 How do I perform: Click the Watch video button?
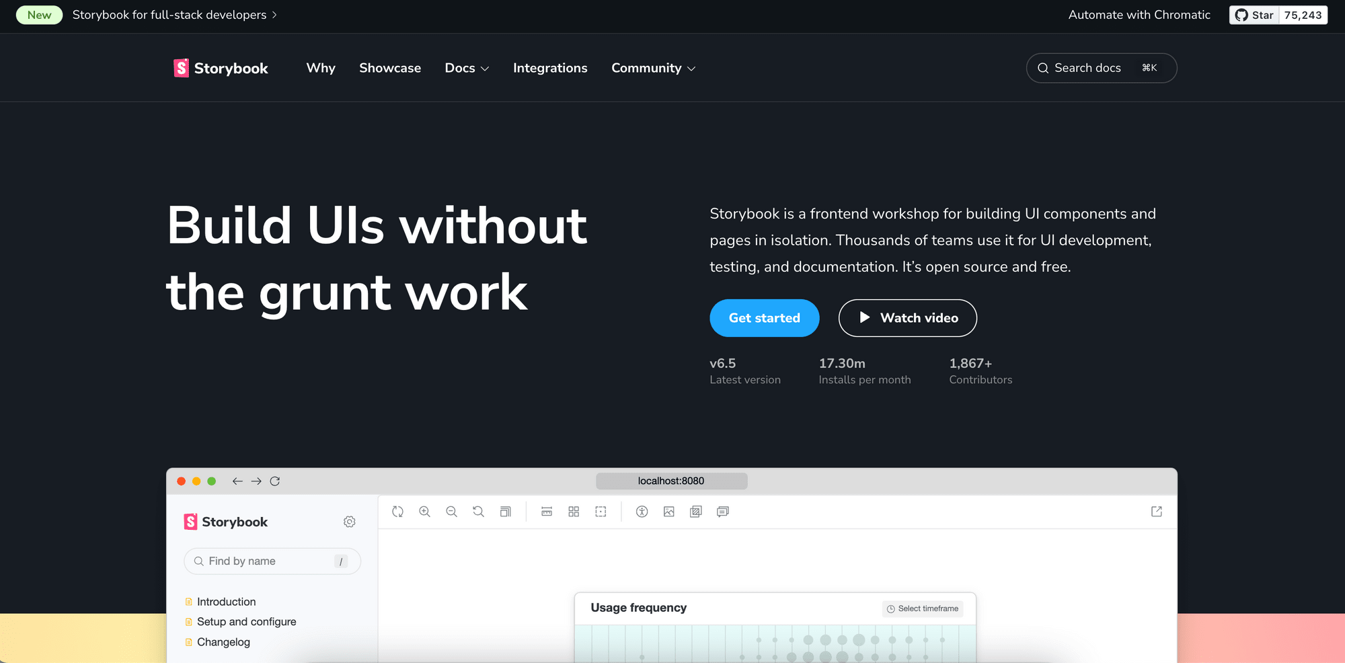click(908, 318)
